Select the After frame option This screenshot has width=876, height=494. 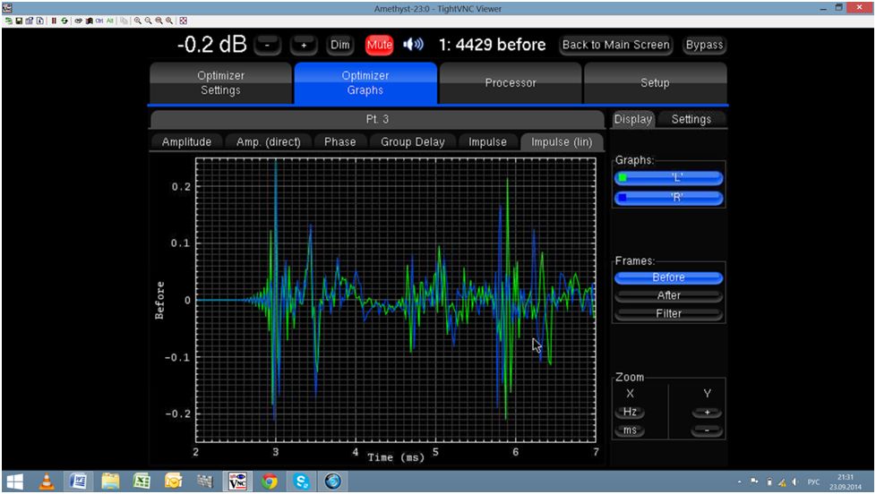(668, 295)
